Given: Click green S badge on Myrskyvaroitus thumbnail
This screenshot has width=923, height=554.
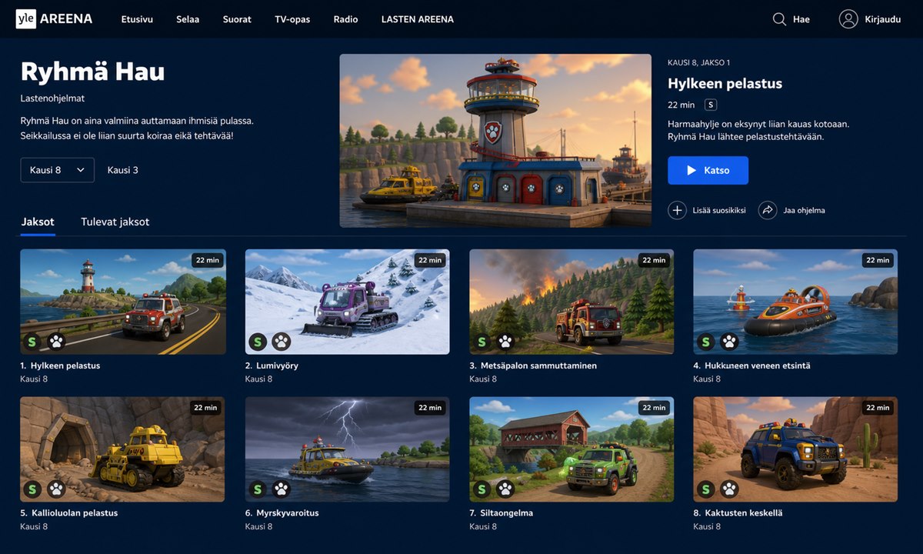Looking at the screenshot, I should (x=258, y=488).
